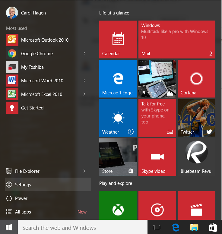Open Task View from the taskbar
Screen dimensions: 222x234
pyautogui.click(x=157, y=227)
